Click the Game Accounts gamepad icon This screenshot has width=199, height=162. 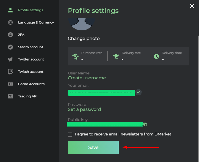tap(10, 84)
